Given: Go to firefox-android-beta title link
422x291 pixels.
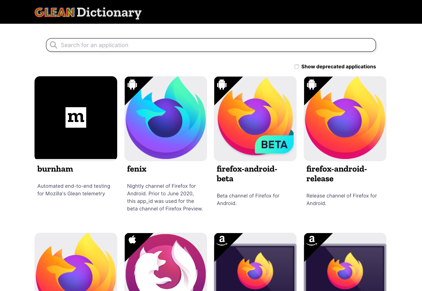Looking at the screenshot, I should [247, 173].
